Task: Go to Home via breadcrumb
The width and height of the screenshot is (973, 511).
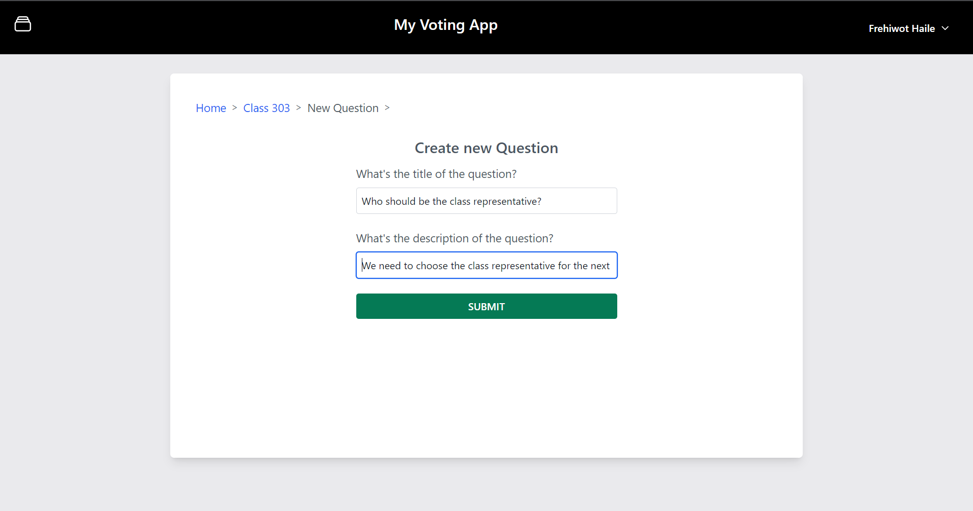Action: coord(211,108)
